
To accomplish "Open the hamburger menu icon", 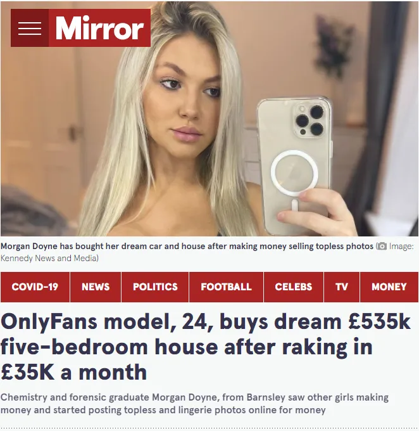I will point(30,28).
